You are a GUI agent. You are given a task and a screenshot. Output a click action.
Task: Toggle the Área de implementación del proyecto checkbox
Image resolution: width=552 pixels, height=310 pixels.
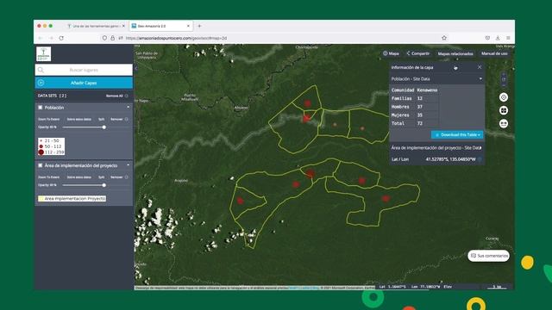[x=41, y=165]
